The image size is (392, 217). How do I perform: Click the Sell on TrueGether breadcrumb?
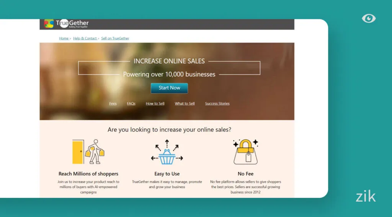(115, 38)
